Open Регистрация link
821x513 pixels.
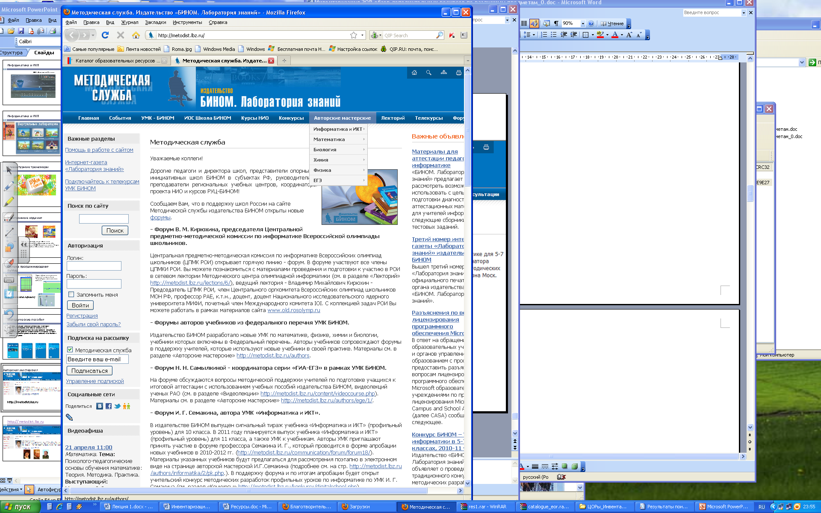pyautogui.click(x=82, y=315)
